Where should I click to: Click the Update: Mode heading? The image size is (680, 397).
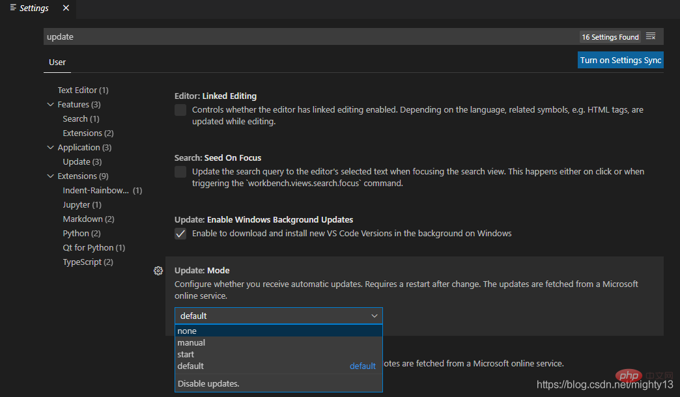[202, 271]
